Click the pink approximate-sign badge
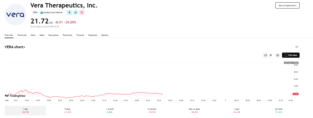 tap(82, 12)
